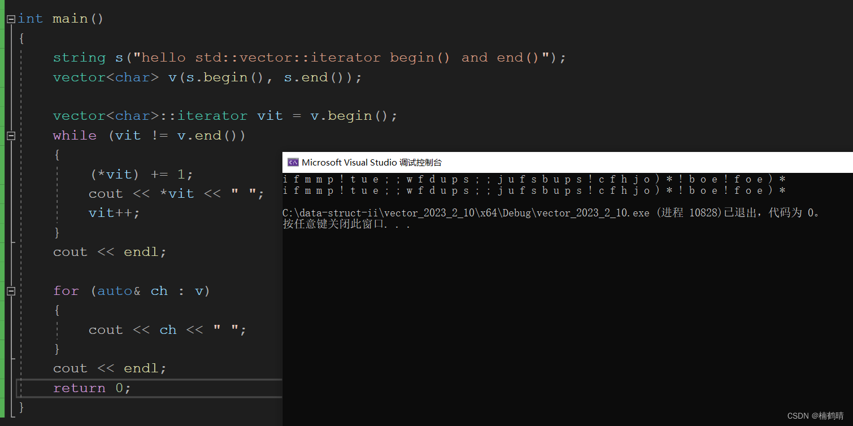The height and width of the screenshot is (426, 853).
Task: Place cursor on the return 0 line
Action: [x=92, y=388]
